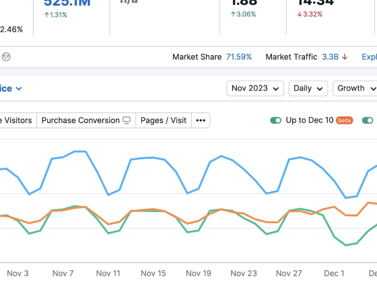Click the Nov 27 axis label

[289, 273]
